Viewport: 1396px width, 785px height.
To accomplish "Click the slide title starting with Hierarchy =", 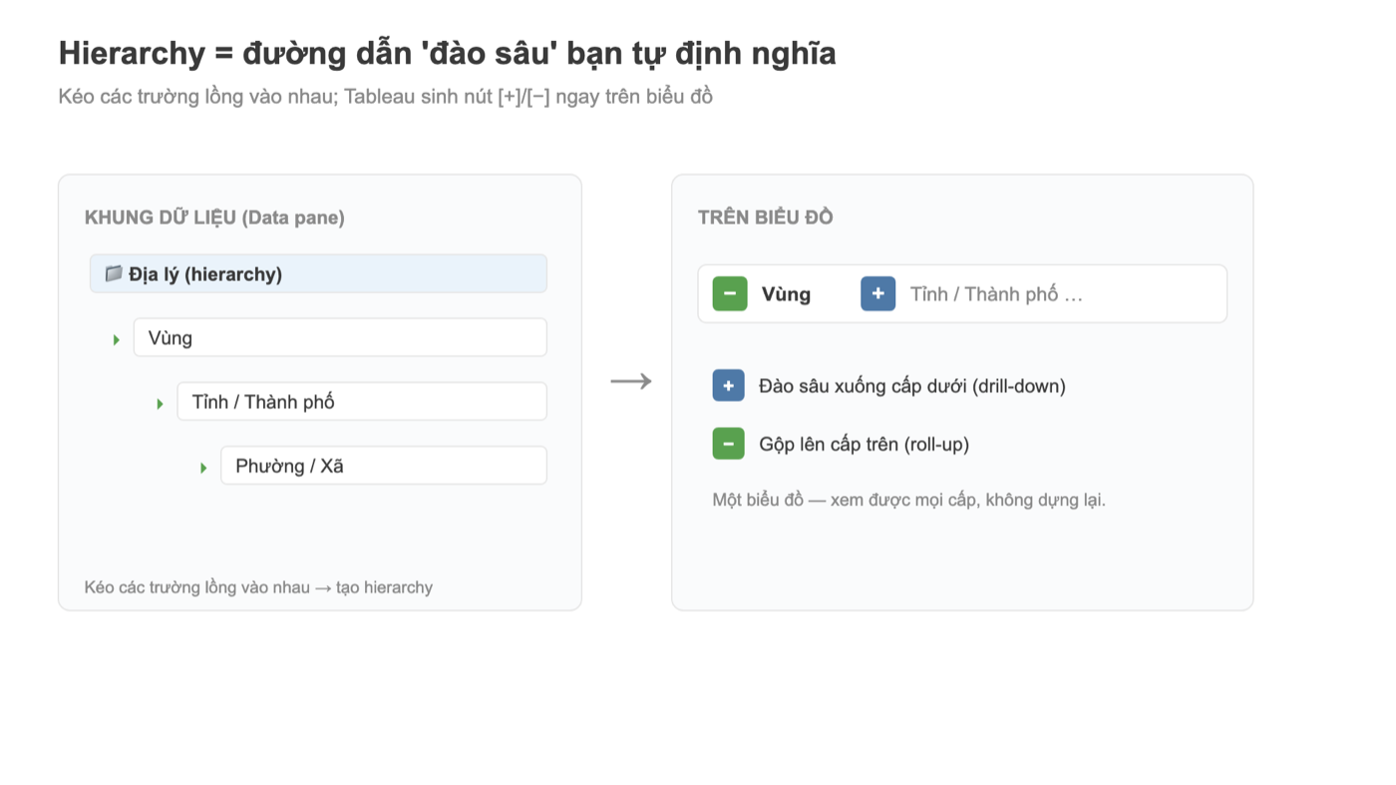I will coord(448,53).
